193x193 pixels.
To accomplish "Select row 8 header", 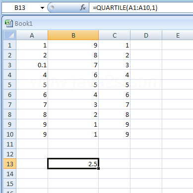I will point(10,114).
